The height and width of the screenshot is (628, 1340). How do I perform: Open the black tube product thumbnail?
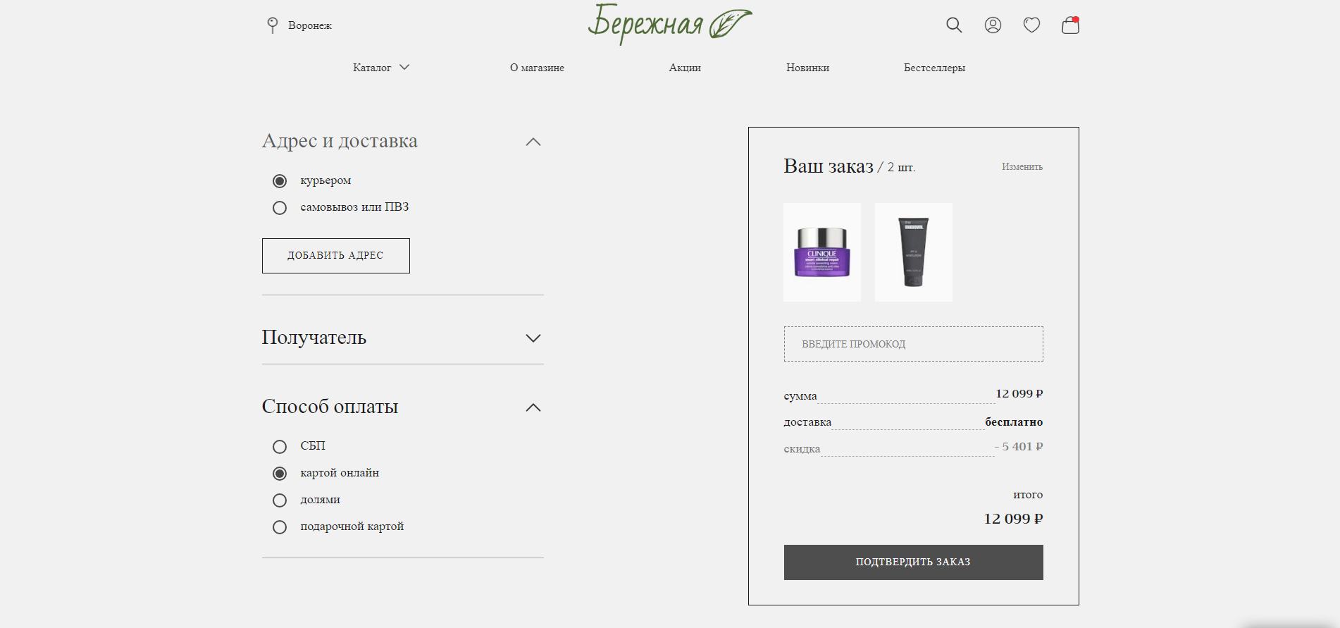tap(914, 252)
